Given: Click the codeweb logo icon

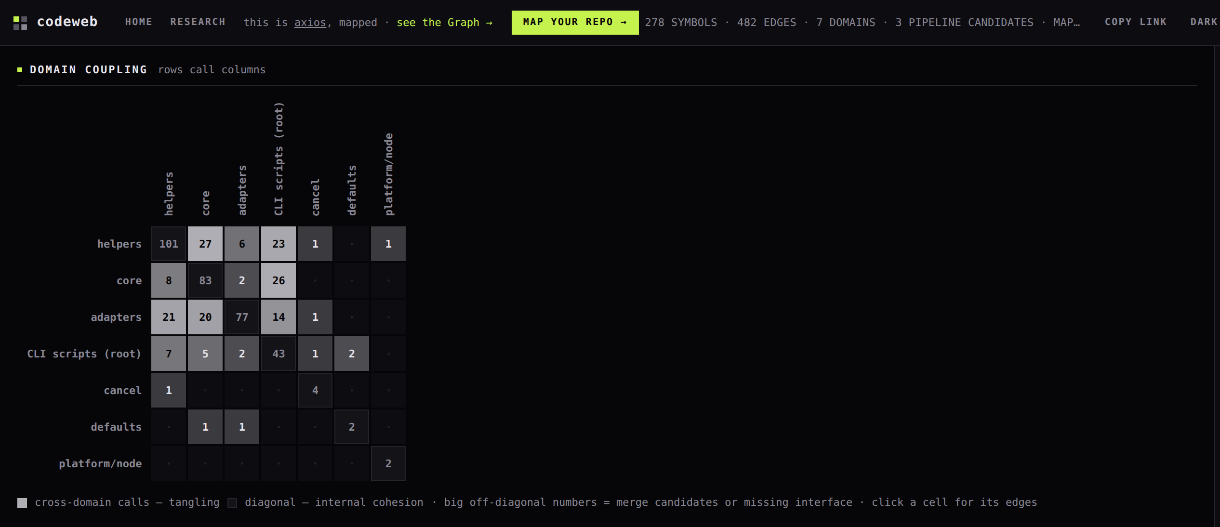Looking at the screenshot, I should (x=20, y=23).
